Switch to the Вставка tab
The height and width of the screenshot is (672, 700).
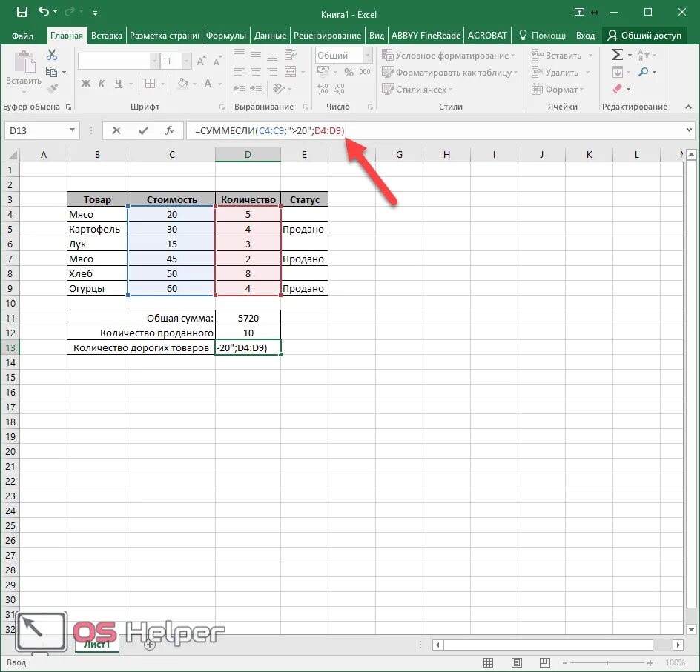tap(107, 36)
